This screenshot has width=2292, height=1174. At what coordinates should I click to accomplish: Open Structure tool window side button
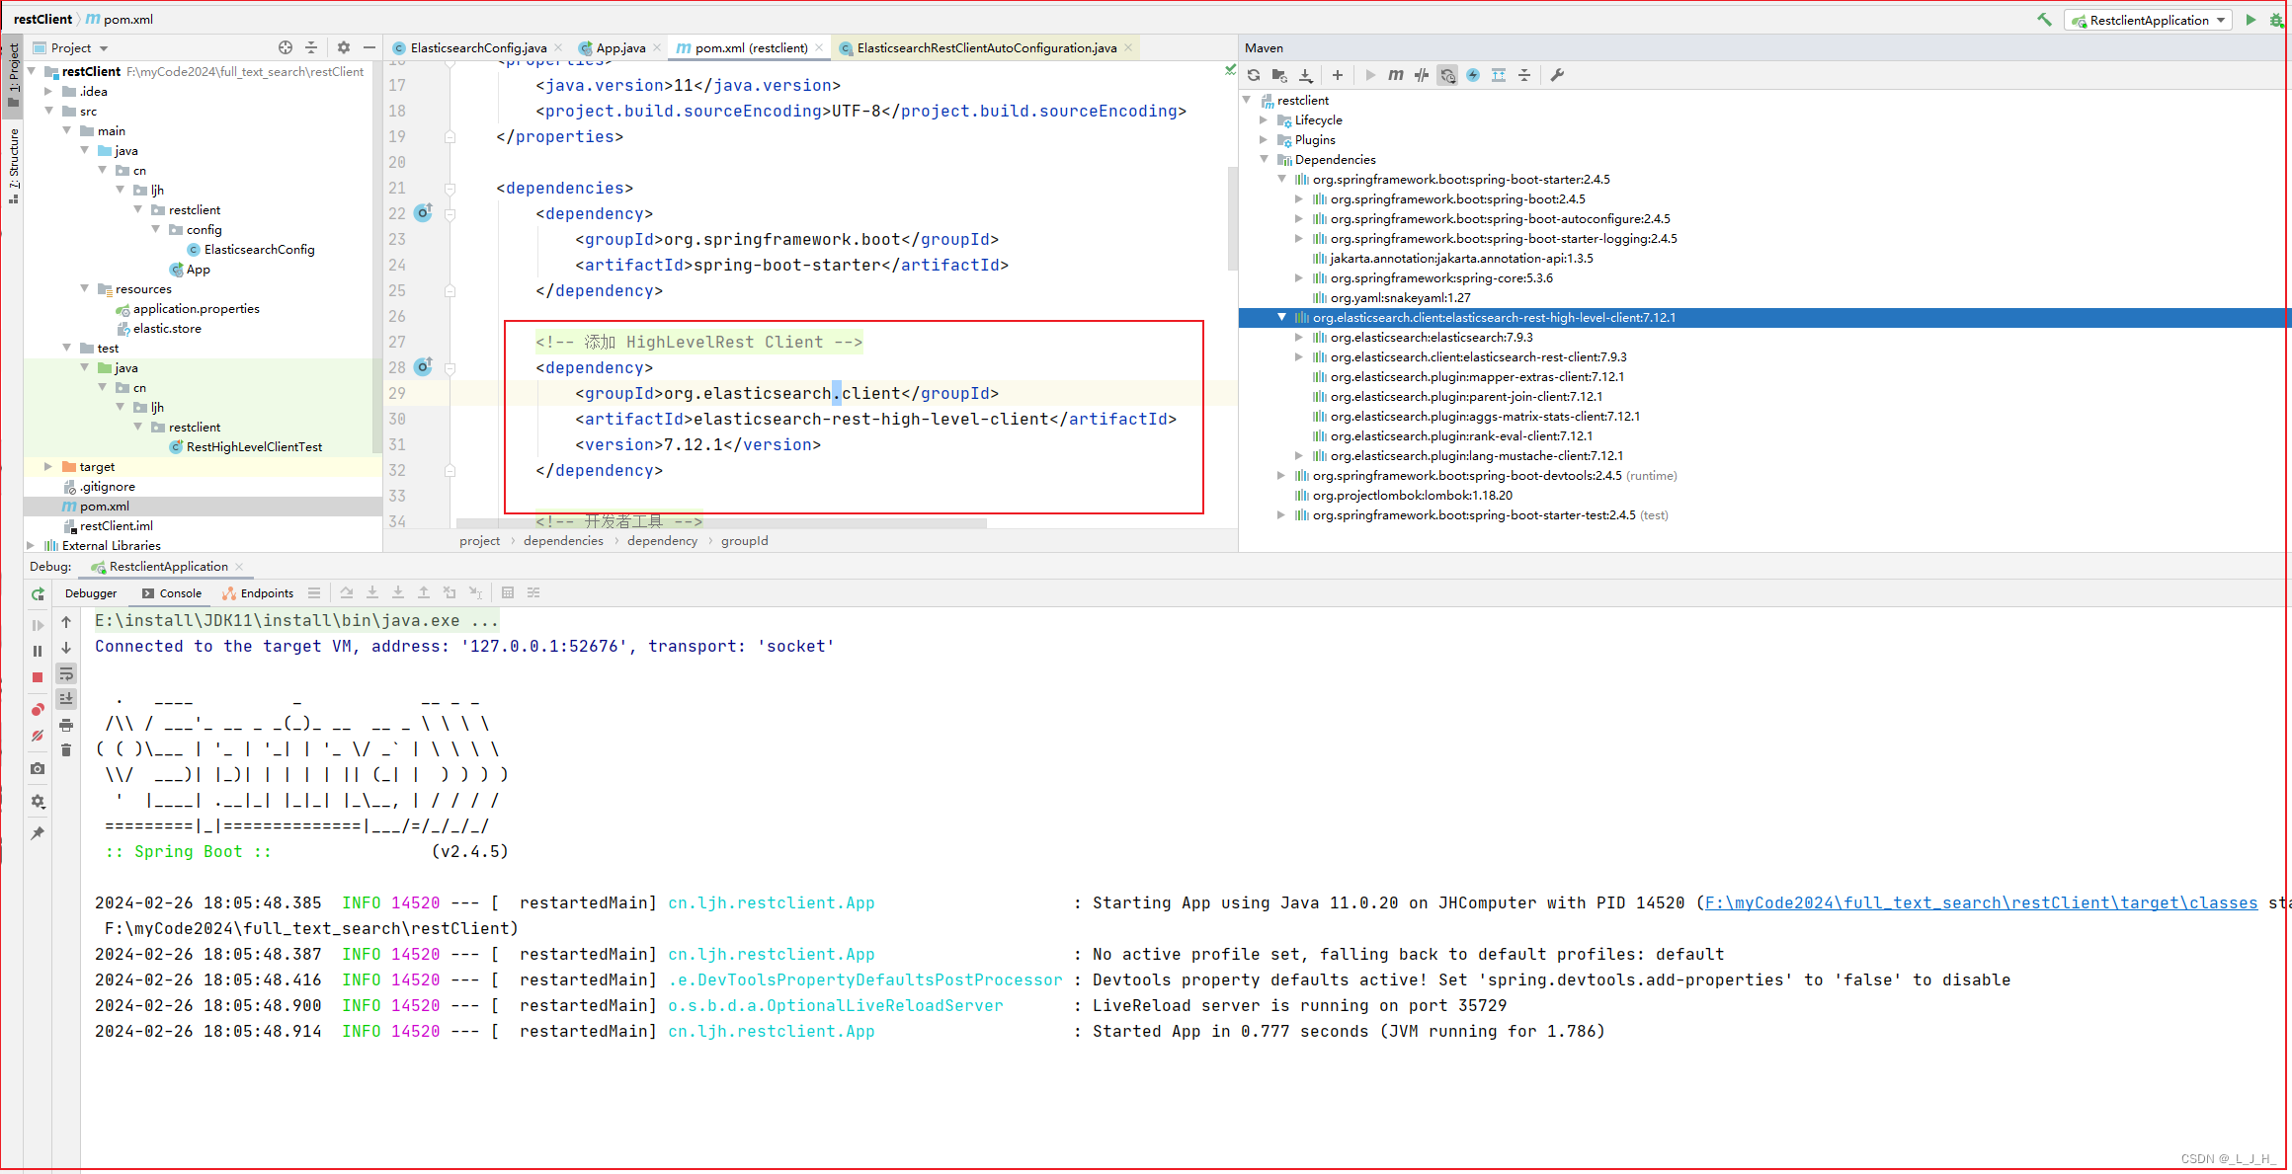[x=14, y=164]
